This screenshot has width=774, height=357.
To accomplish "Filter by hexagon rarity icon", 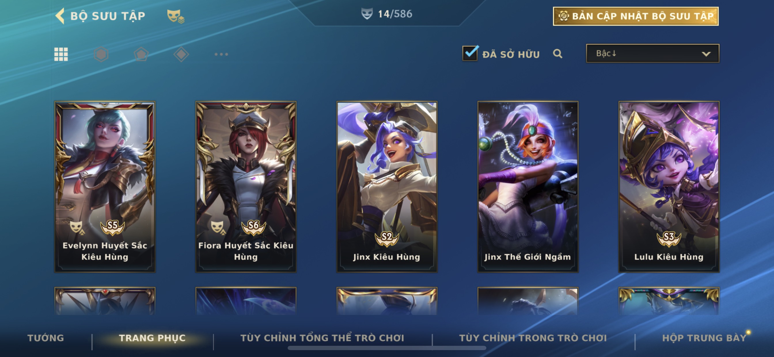I will [101, 54].
